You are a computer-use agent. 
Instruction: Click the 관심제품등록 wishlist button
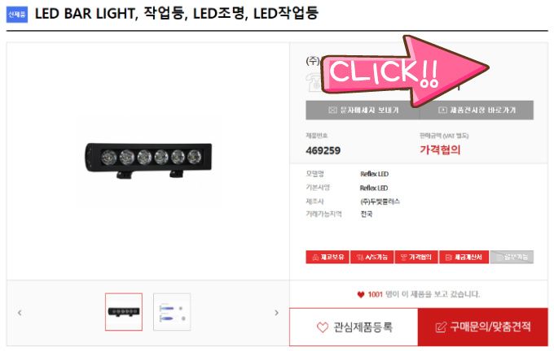point(354,327)
